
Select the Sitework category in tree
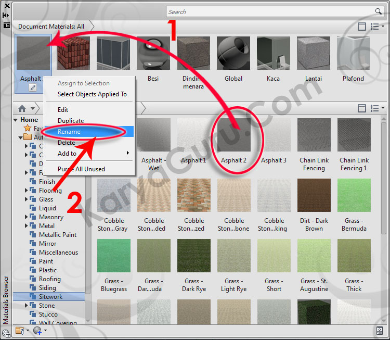click(x=50, y=297)
